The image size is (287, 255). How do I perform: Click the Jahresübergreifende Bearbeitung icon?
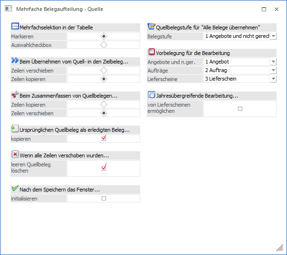tap(152, 95)
